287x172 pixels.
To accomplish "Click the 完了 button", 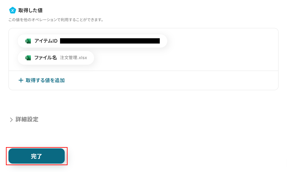I will (x=37, y=156).
